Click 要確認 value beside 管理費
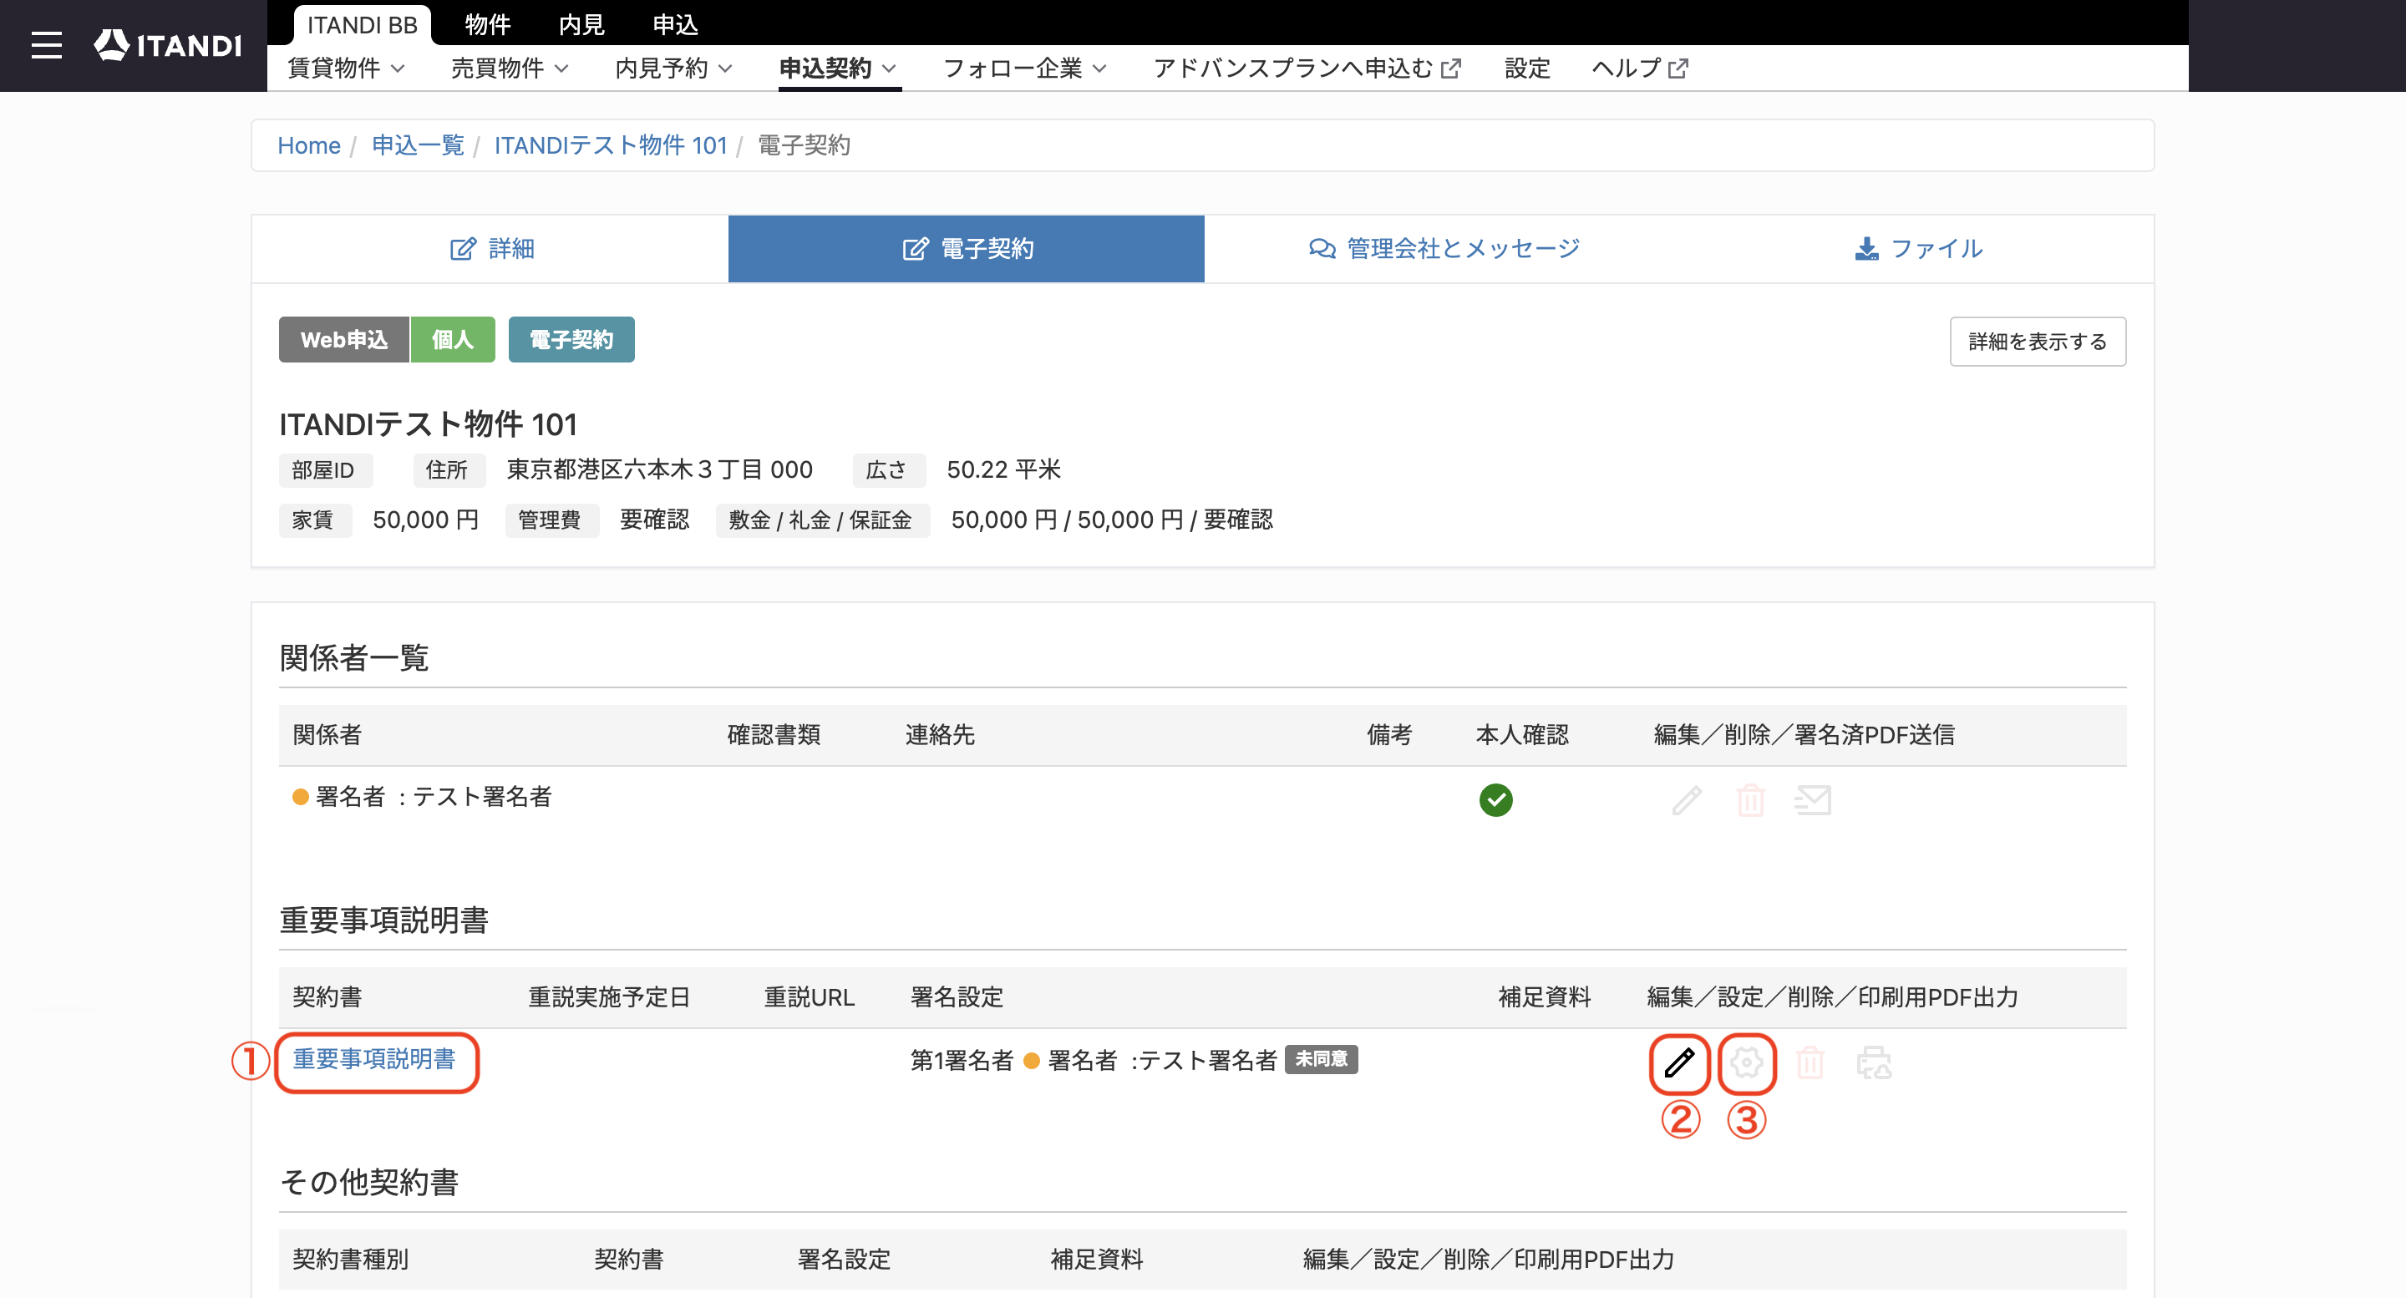Screen dimensions: 2406x1298 tap(654, 520)
